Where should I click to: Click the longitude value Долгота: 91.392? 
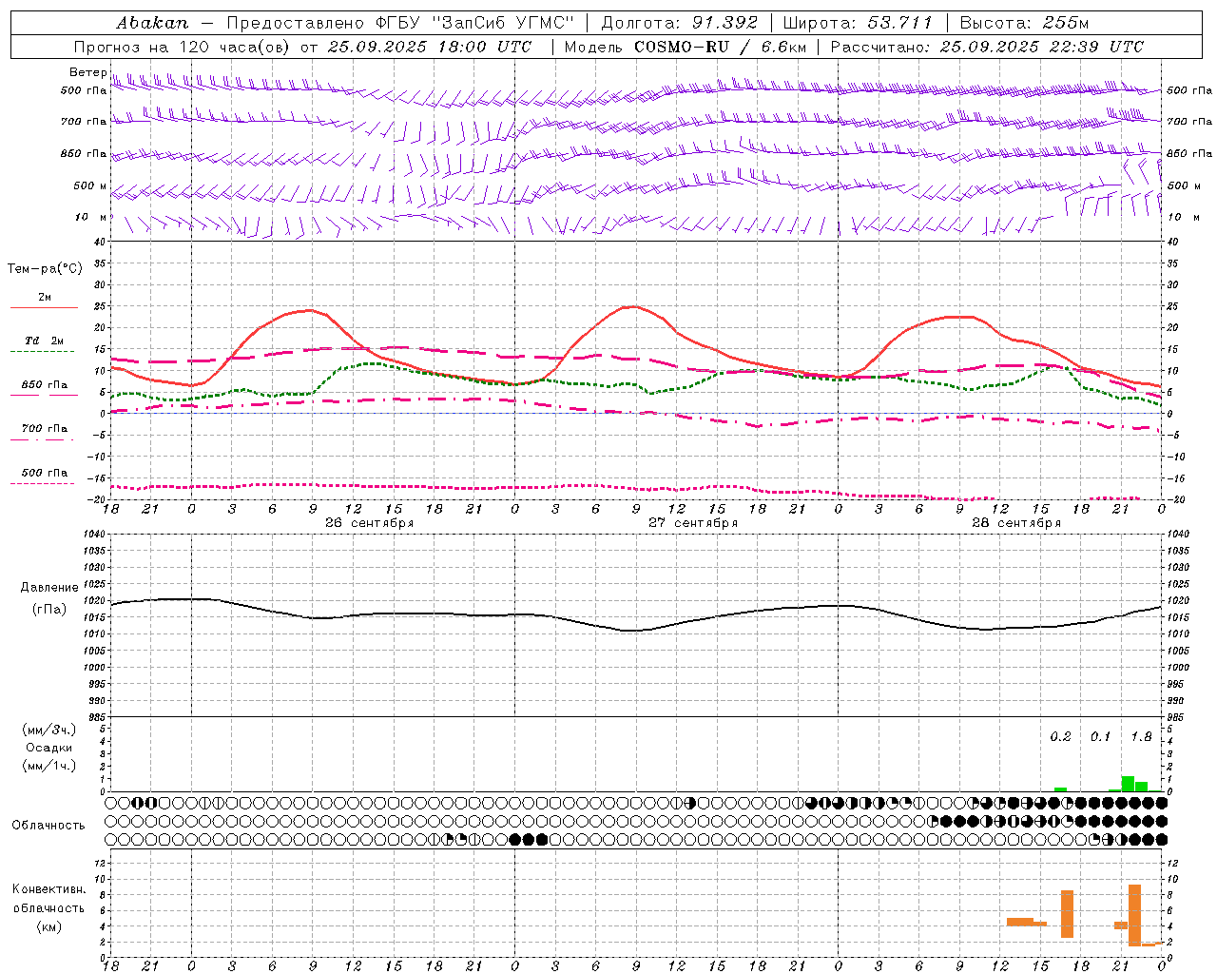680,23
